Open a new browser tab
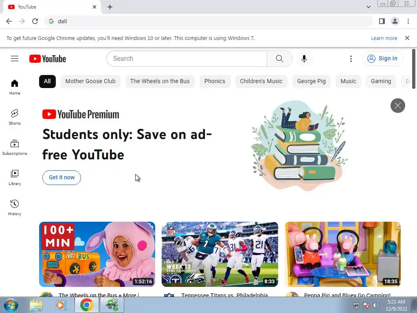 point(110,7)
